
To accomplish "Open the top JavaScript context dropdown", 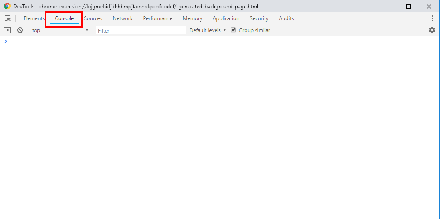I will click(60, 30).
